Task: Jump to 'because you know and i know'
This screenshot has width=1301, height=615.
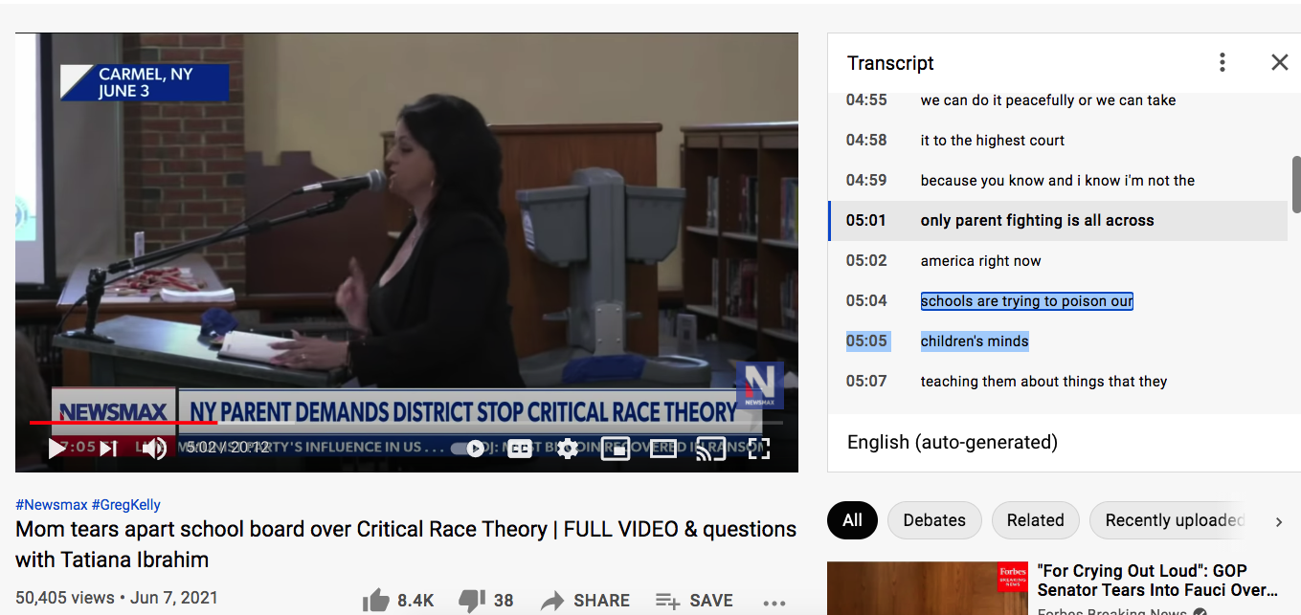Action: coord(1058,181)
